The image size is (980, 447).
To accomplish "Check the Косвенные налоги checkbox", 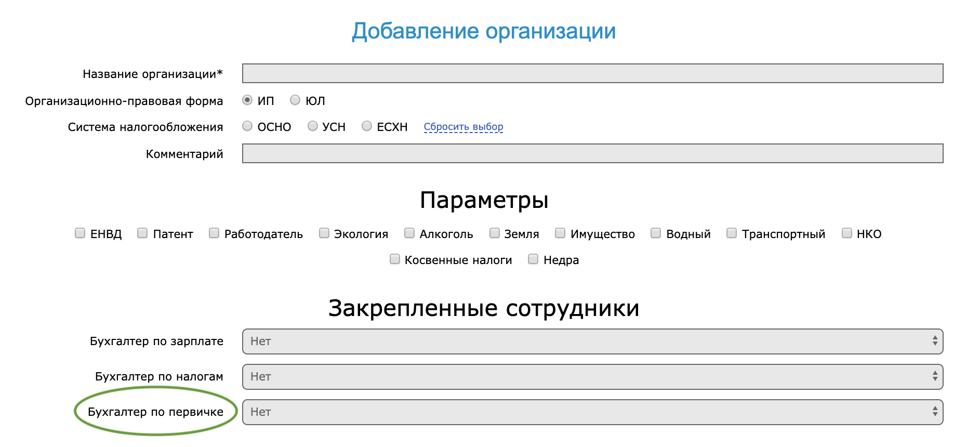I will (x=395, y=259).
